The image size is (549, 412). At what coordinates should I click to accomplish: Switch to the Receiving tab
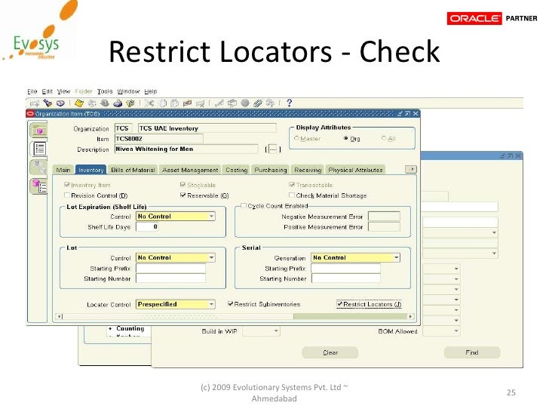(308, 170)
